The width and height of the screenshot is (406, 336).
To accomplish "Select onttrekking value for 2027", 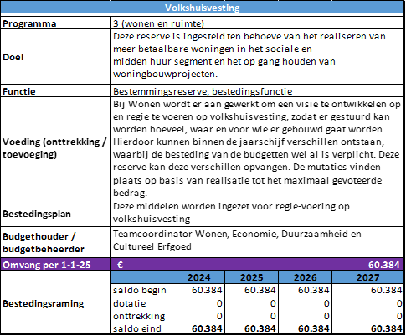I will pos(399,316).
